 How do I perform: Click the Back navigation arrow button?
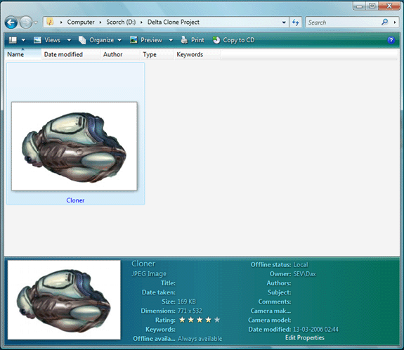click(11, 22)
